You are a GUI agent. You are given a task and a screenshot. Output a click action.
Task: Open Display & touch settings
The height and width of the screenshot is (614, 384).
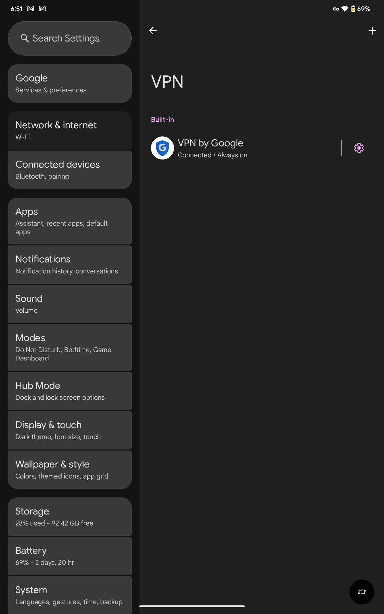(70, 430)
